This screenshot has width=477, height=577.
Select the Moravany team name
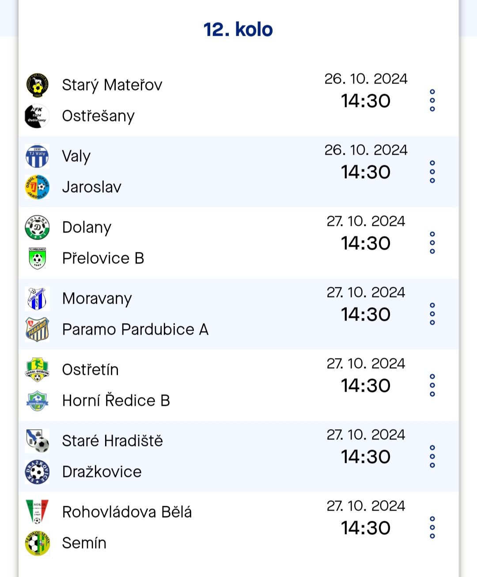[97, 299]
